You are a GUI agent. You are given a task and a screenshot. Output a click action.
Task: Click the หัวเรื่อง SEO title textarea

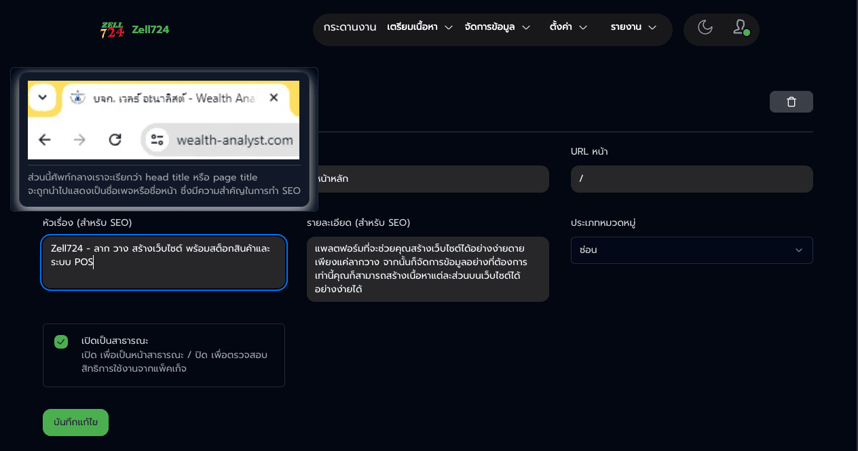point(164,262)
